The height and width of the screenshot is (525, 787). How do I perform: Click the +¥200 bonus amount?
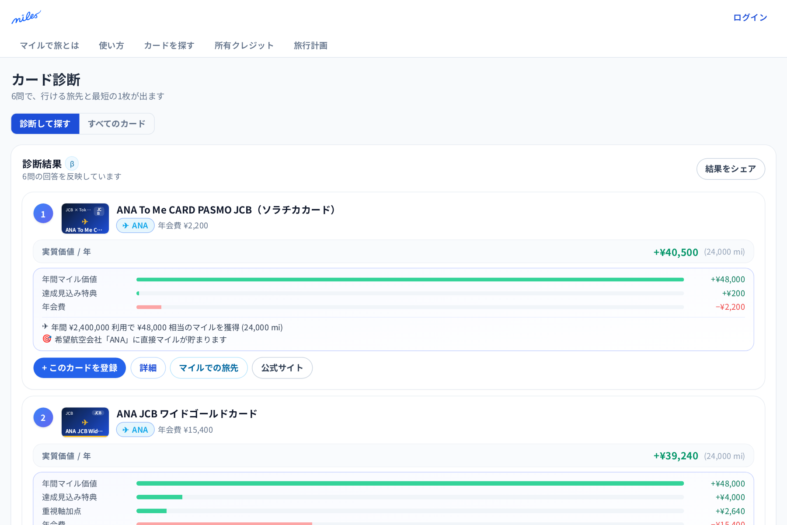click(733, 294)
